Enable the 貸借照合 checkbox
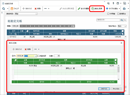This screenshot has height=95, width=130. [118, 14]
